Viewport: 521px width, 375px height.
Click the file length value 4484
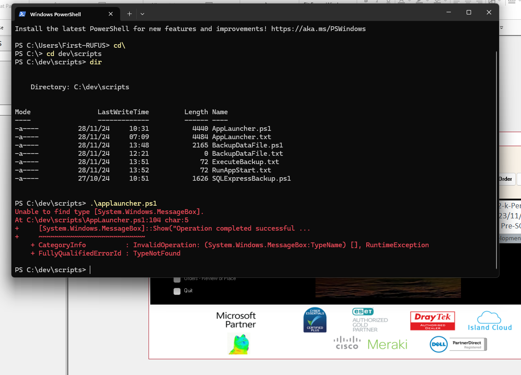tap(200, 137)
